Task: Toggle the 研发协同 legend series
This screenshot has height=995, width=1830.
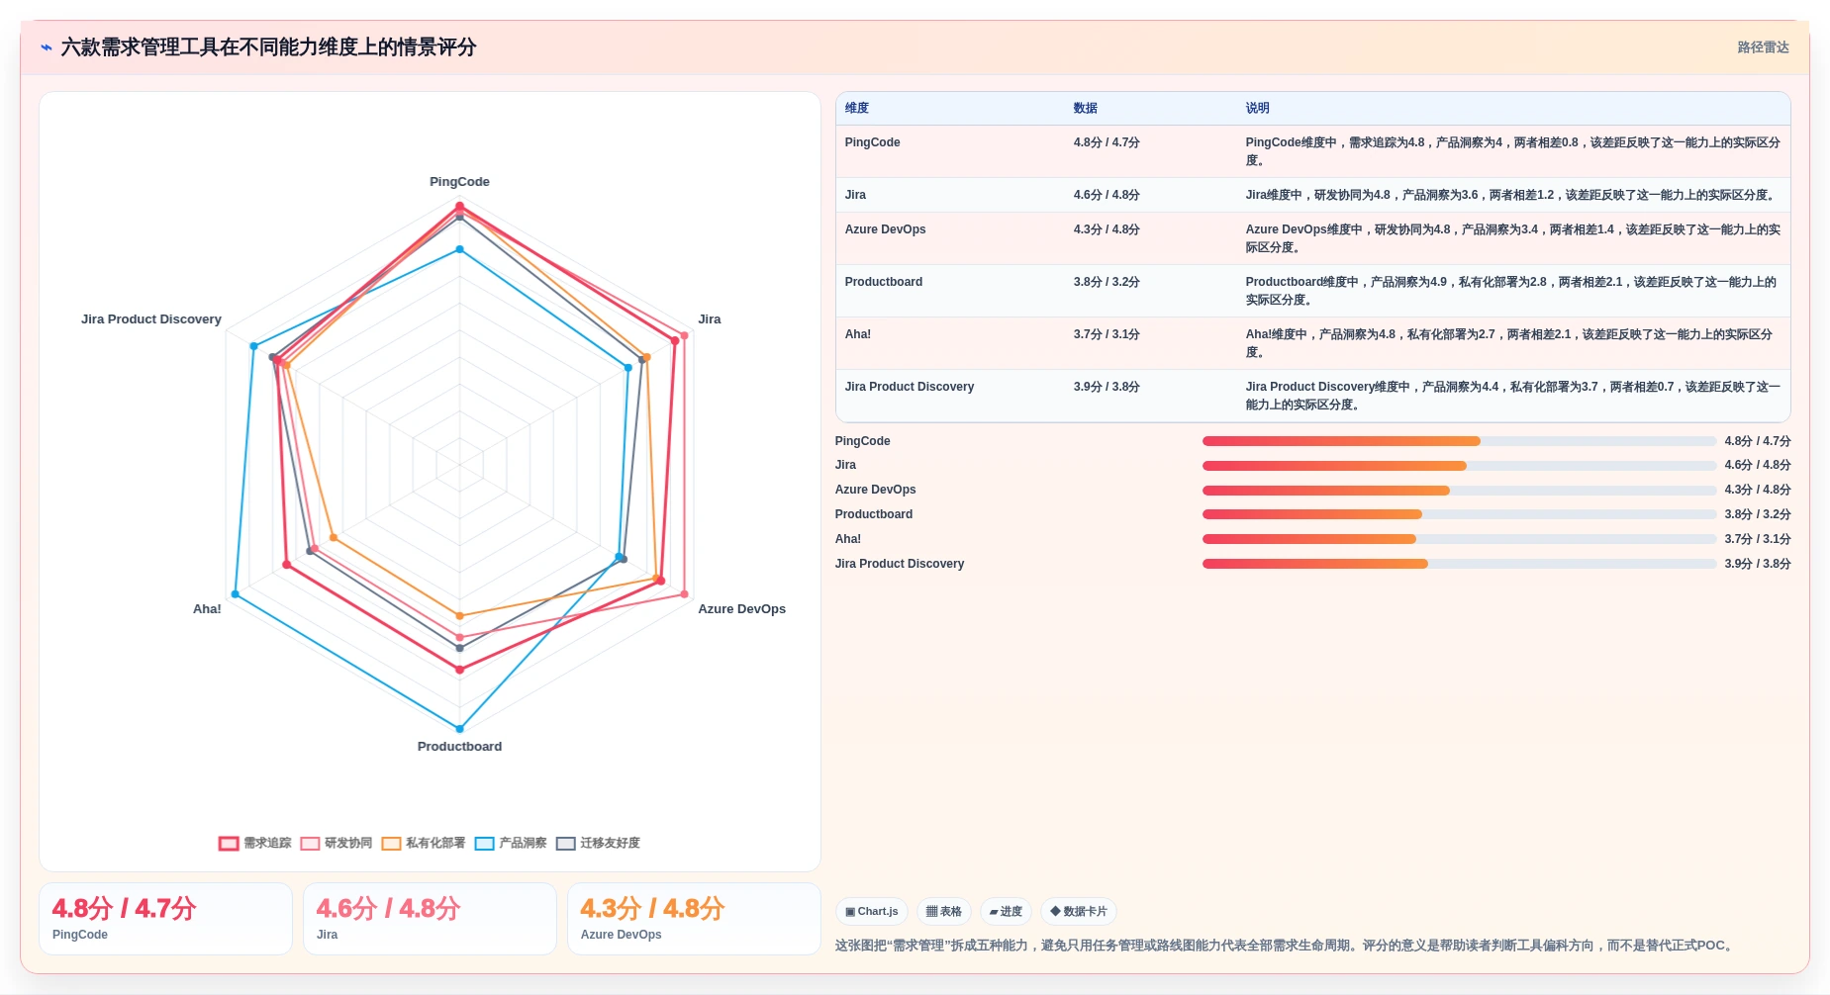Action: click(x=337, y=843)
